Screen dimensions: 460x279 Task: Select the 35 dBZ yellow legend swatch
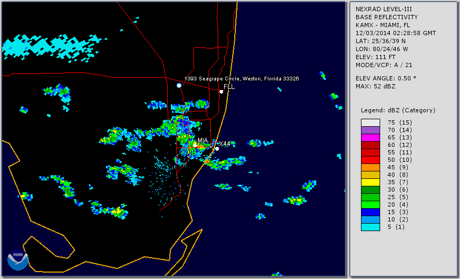(371, 182)
